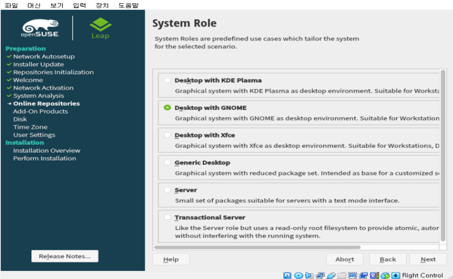Click the horizontal scrollbar under role list
Image resolution: width=453 pixels, height=279 pixels.
[257, 247]
